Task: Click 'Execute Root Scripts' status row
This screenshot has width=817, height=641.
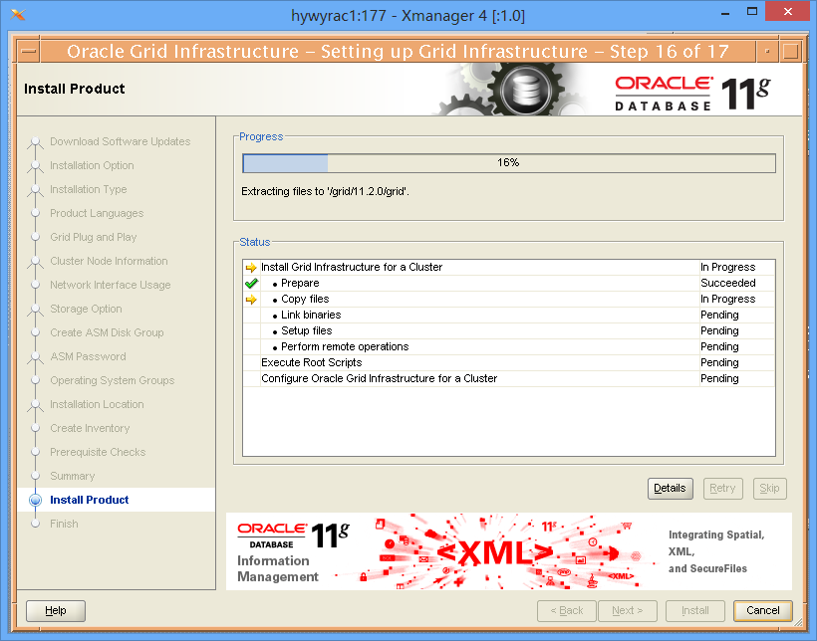Action: coord(509,363)
